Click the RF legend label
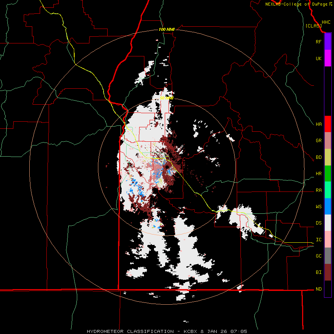 coord(318,42)
